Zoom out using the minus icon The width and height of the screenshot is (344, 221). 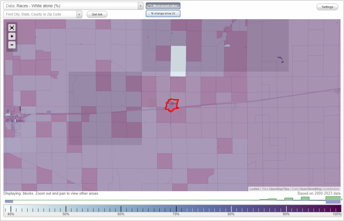[12, 45]
